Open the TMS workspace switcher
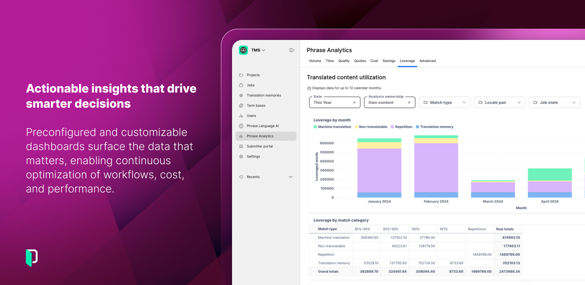 (258, 50)
